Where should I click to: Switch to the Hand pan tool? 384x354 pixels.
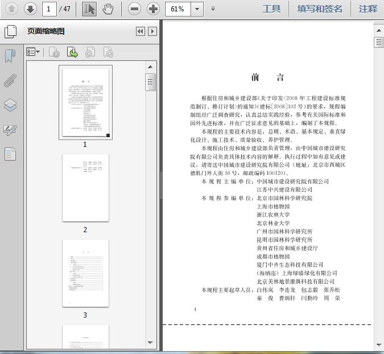pyautogui.click(x=108, y=9)
